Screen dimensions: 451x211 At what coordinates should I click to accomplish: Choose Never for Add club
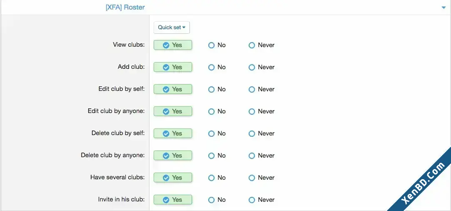pyautogui.click(x=262, y=68)
